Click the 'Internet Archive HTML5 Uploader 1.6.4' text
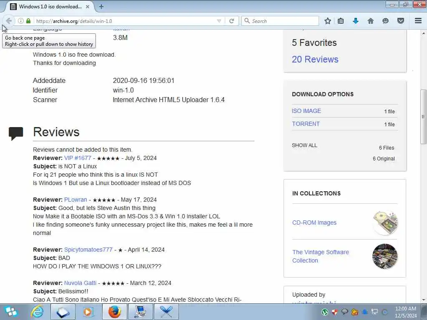 [x=168, y=100]
